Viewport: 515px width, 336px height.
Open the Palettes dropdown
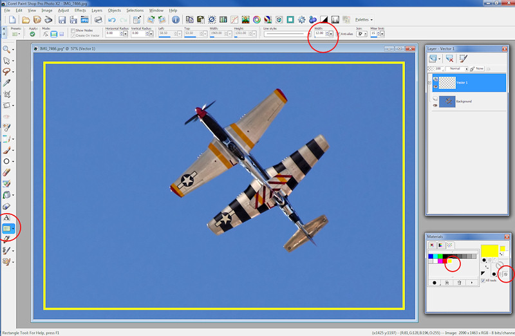364,20
